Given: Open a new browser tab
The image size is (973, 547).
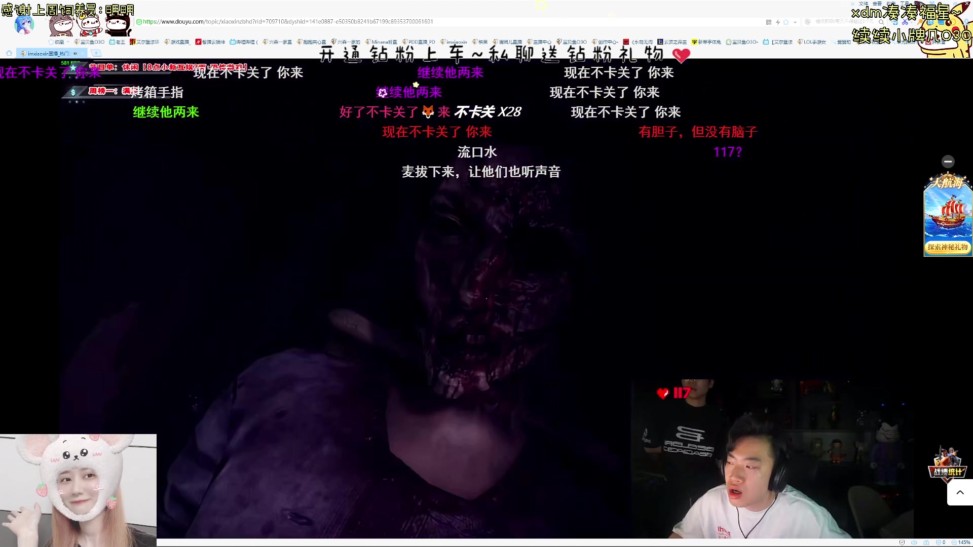Looking at the screenshot, I should click(96, 53).
